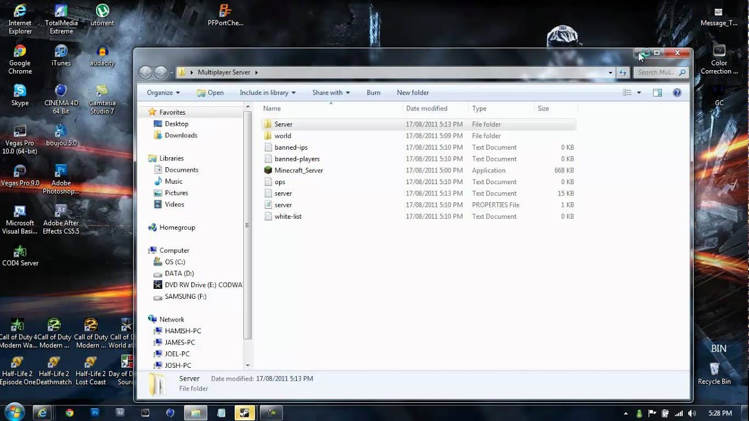Select the Microsoft Visual Basic desktop icon
Image resolution: width=749 pixels, height=421 pixels.
tap(20, 219)
